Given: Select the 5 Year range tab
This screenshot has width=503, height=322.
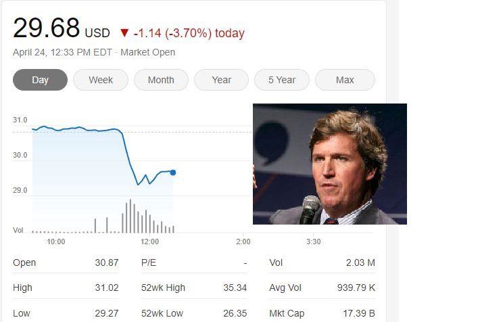Looking at the screenshot, I should [281, 80].
